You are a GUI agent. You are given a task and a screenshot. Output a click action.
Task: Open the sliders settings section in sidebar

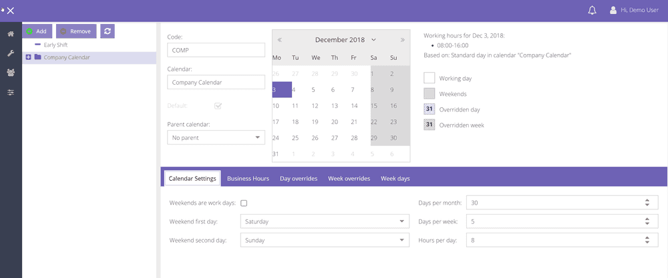11,92
